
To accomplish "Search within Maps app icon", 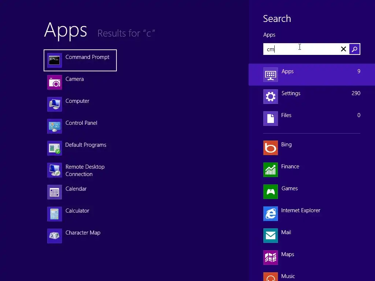I will [x=271, y=258].
